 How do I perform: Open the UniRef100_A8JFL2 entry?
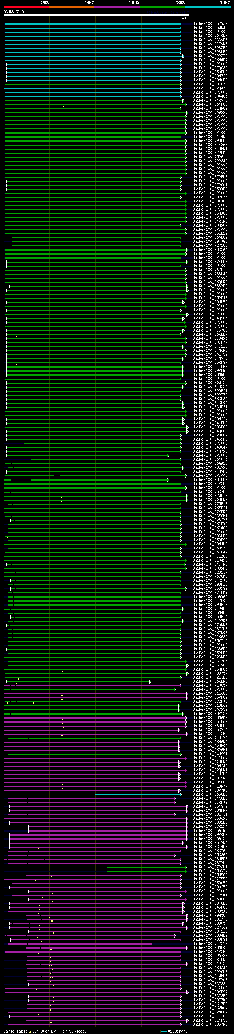(x=210, y=480)
